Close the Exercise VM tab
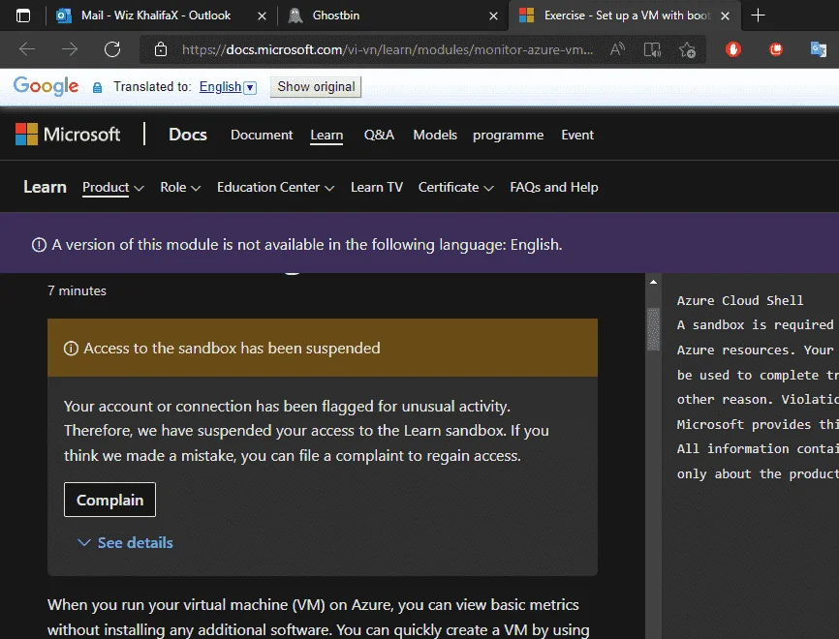Screen dimensions: 839x639 pos(725,16)
